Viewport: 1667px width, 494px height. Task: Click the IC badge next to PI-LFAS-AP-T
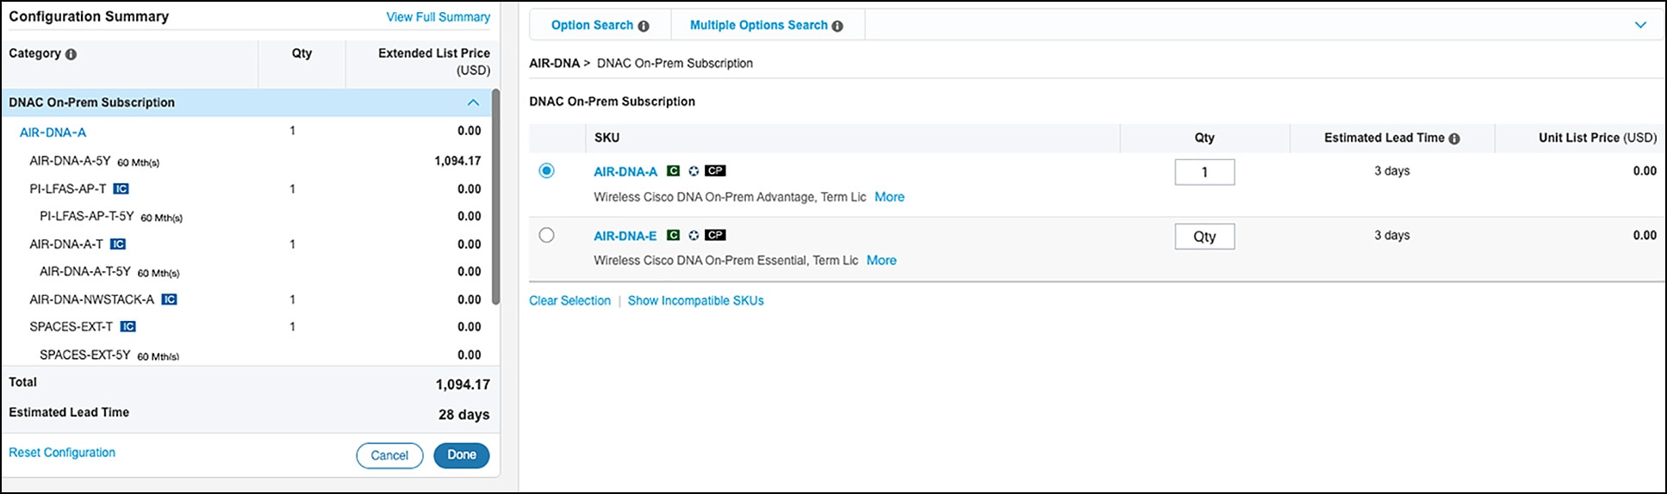pos(121,188)
